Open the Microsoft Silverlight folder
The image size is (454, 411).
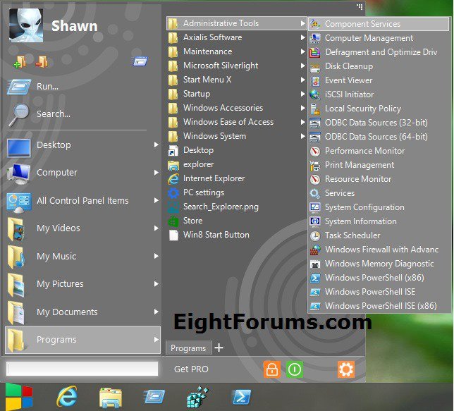point(237,66)
